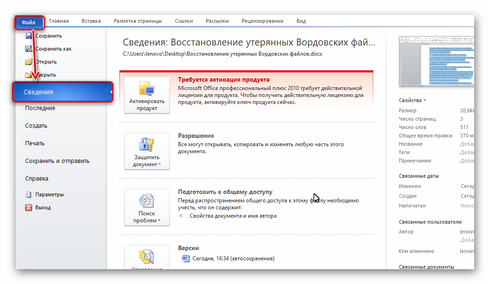Click the Связанные даты heading

tap(419, 176)
